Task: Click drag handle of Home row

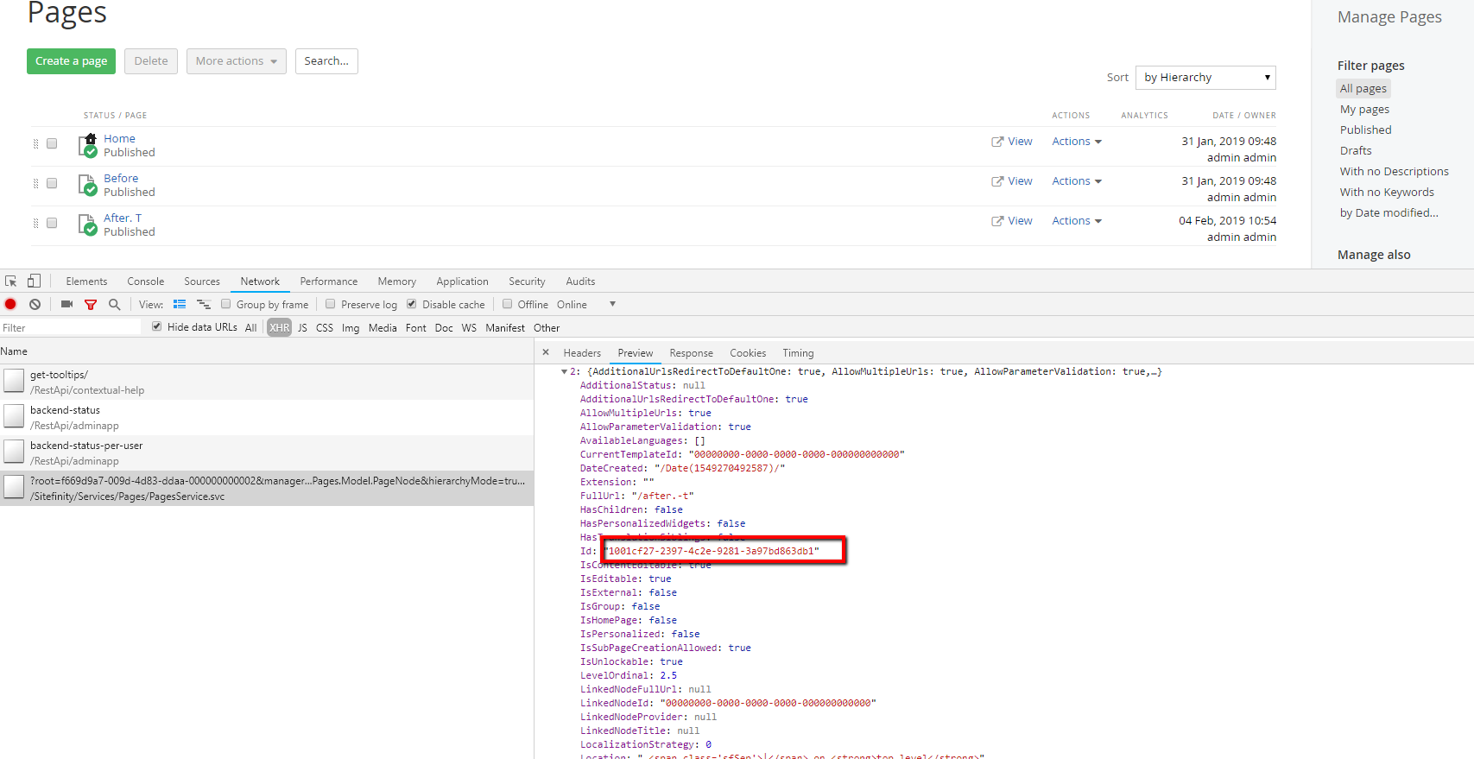Action: pyautogui.click(x=35, y=144)
